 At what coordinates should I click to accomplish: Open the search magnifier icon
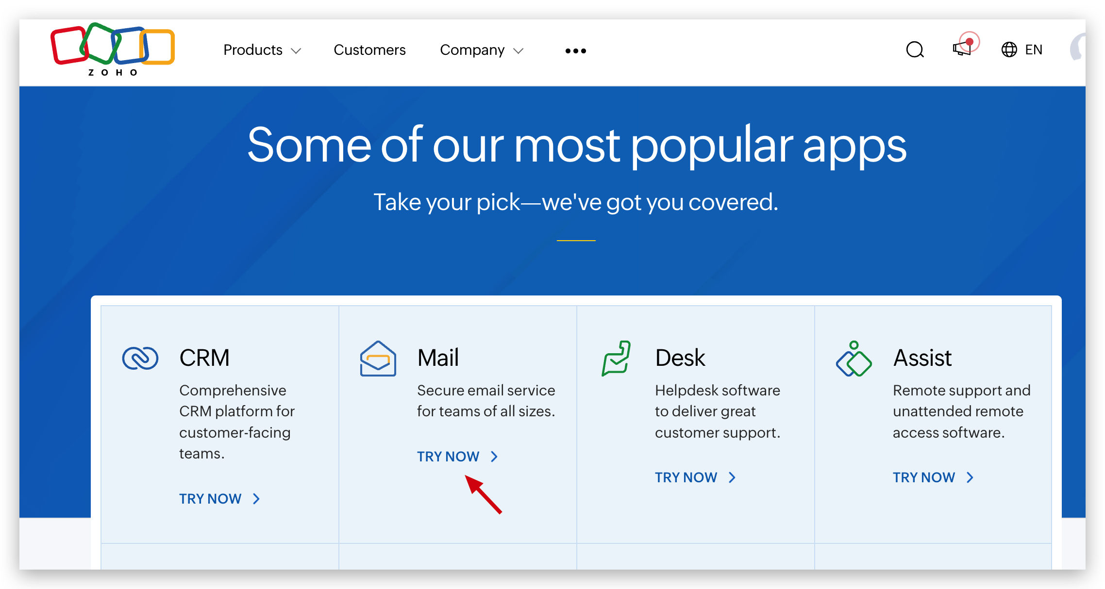coord(915,49)
